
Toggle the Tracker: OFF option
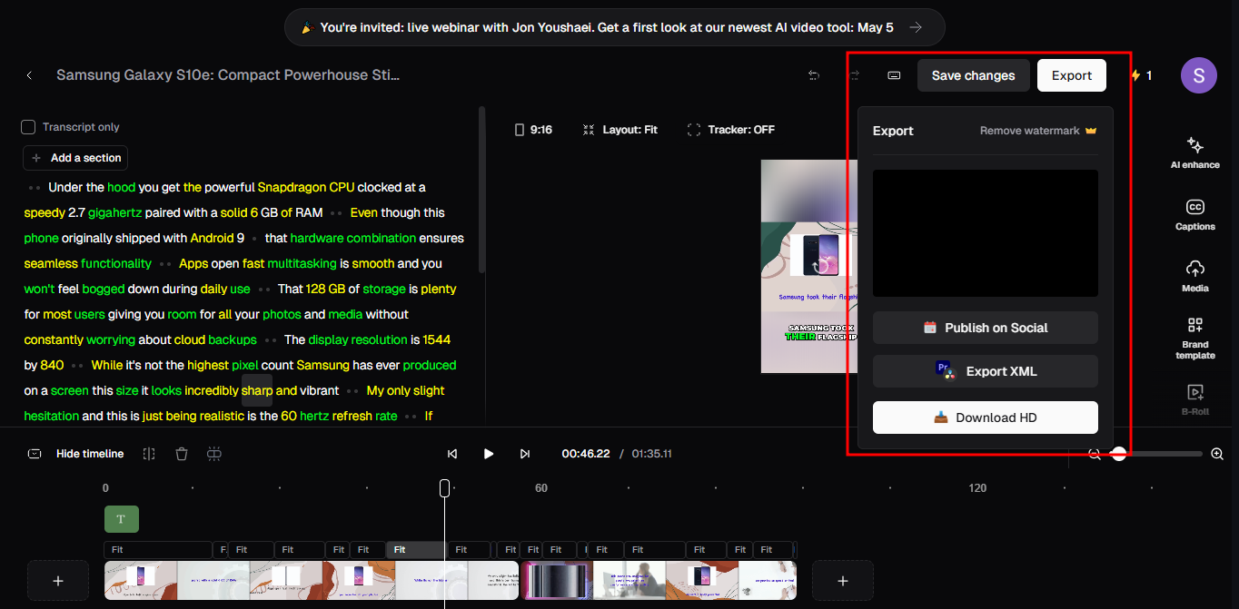click(731, 130)
